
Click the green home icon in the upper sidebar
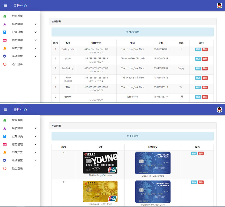tap(5, 16)
